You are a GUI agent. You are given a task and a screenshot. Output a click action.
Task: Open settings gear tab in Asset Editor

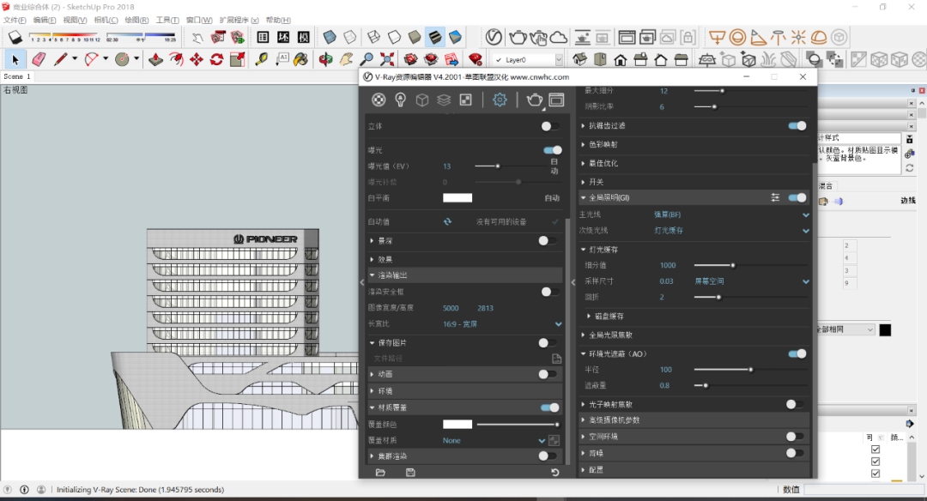pos(500,100)
